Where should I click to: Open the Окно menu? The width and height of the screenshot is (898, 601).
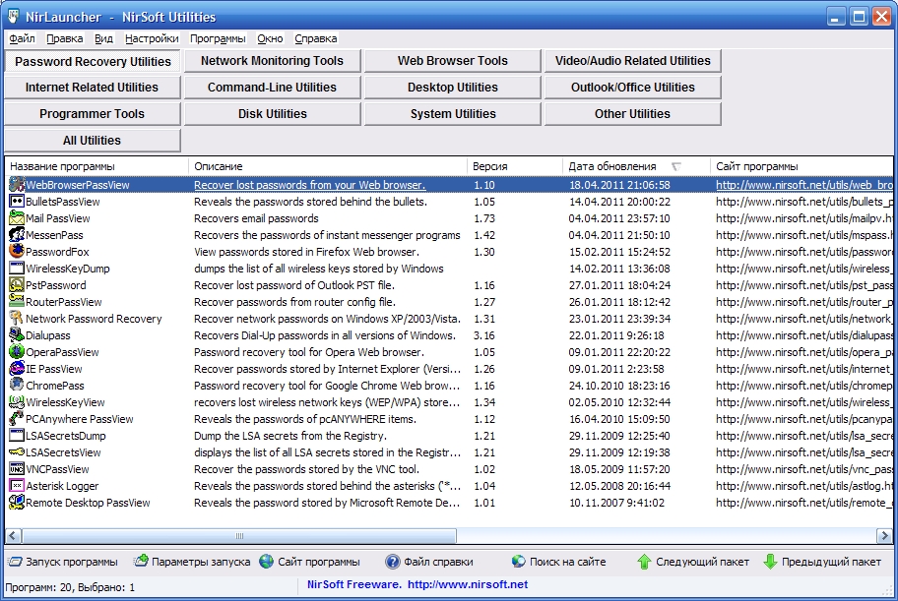pos(270,38)
